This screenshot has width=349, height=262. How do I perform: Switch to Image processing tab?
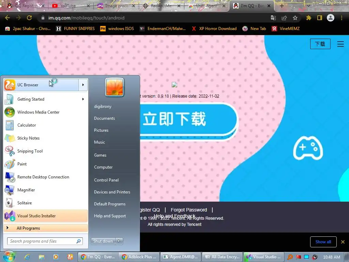coord(116,6)
